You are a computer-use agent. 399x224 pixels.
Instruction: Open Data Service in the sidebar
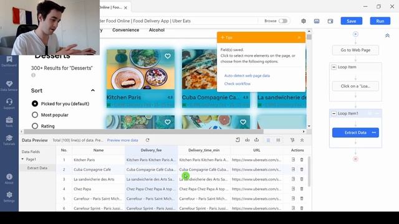(9, 86)
